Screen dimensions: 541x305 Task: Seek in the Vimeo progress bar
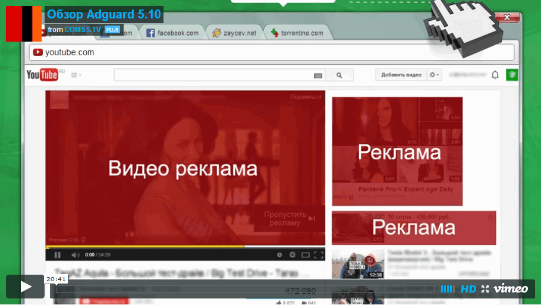click(x=245, y=289)
